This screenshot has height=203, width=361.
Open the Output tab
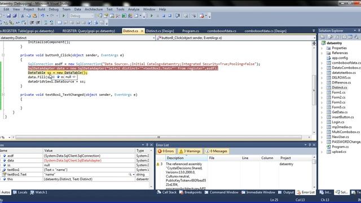286,192
